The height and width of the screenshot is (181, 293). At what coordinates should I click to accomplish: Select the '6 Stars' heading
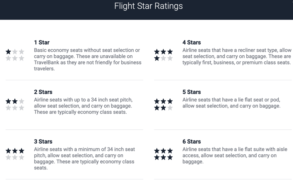192,141
